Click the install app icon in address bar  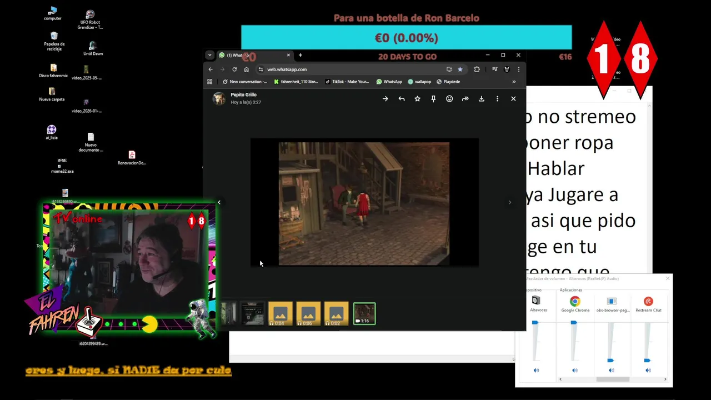click(449, 69)
